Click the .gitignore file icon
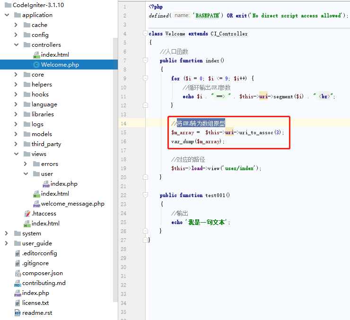The image size is (350, 320). point(17,263)
